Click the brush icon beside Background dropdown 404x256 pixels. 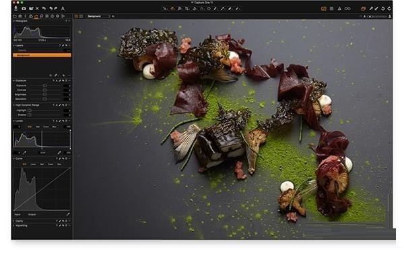pyautogui.click(x=113, y=16)
